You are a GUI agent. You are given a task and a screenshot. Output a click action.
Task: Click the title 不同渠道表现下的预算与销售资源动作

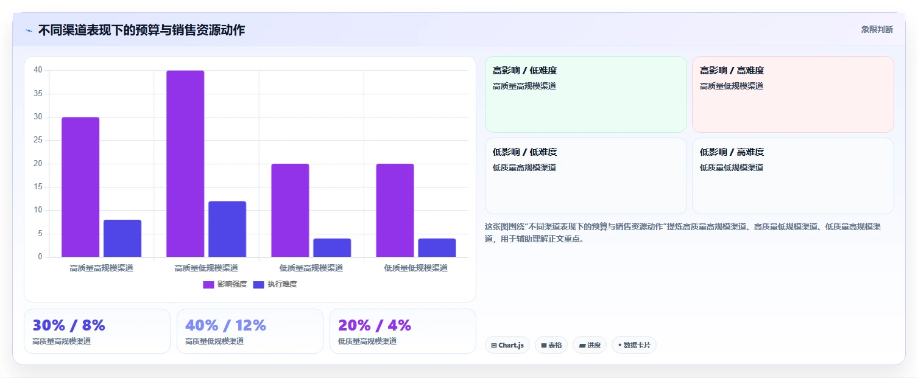tap(141, 30)
